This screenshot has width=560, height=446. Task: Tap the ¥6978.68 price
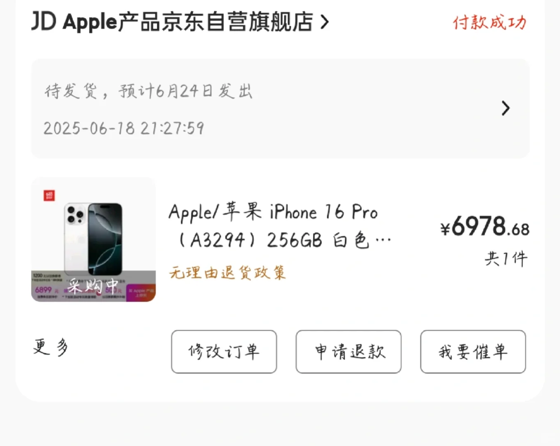pyautogui.click(x=485, y=227)
